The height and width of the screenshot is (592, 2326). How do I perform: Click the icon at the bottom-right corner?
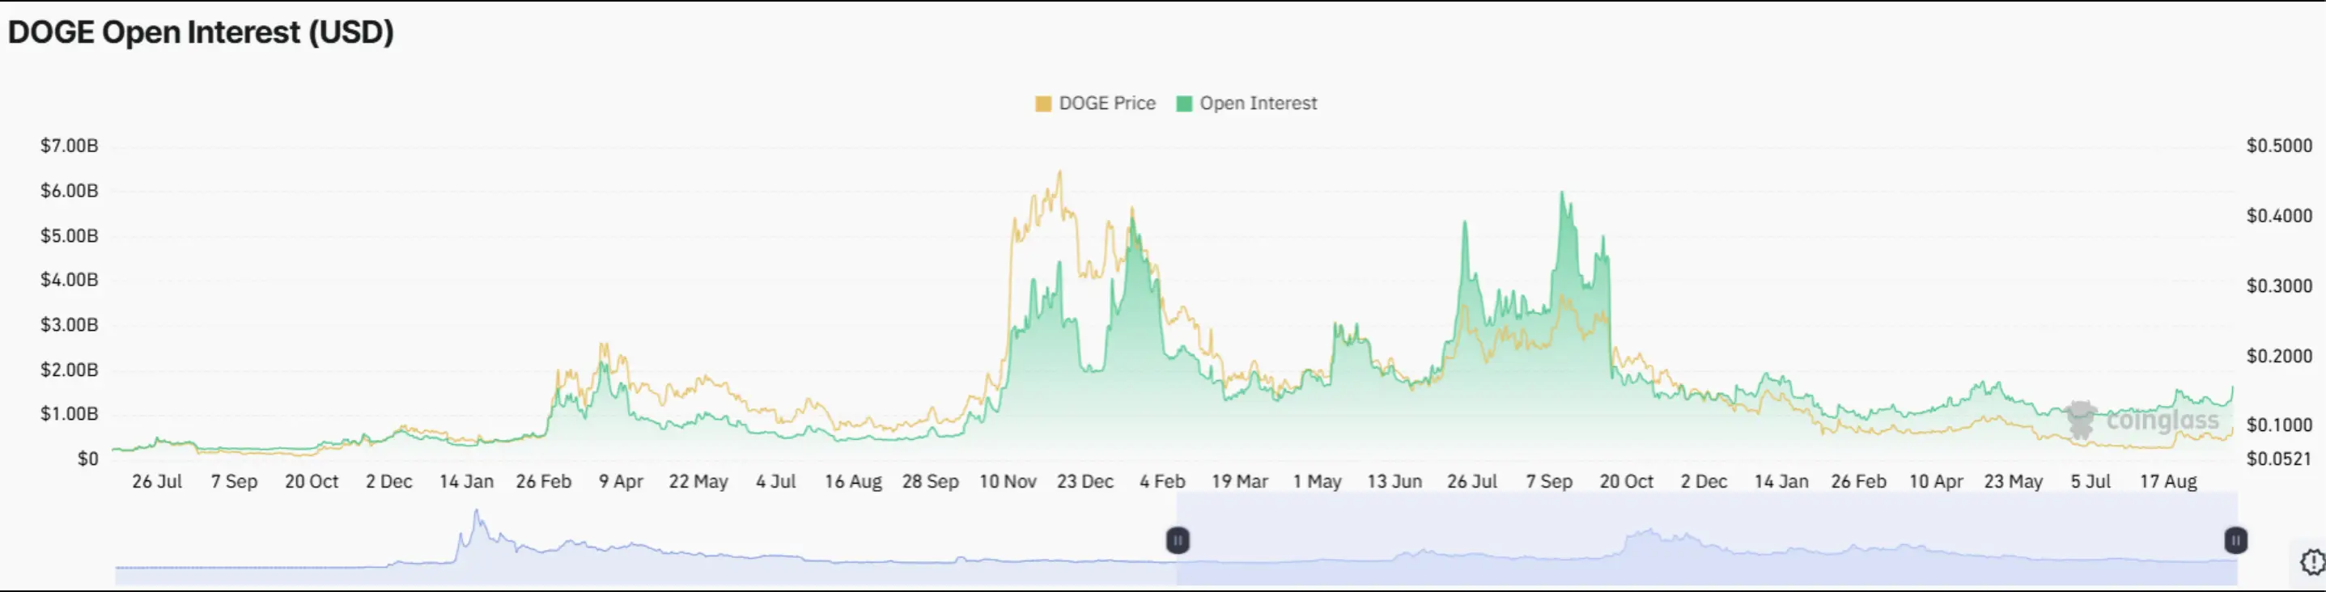tap(2313, 562)
